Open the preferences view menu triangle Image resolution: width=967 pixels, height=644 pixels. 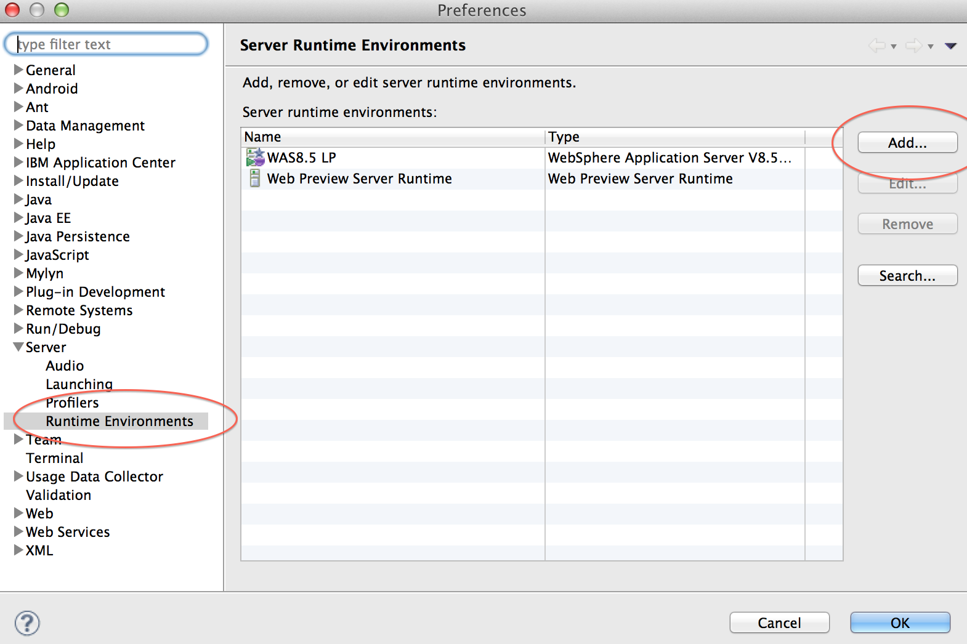(950, 46)
